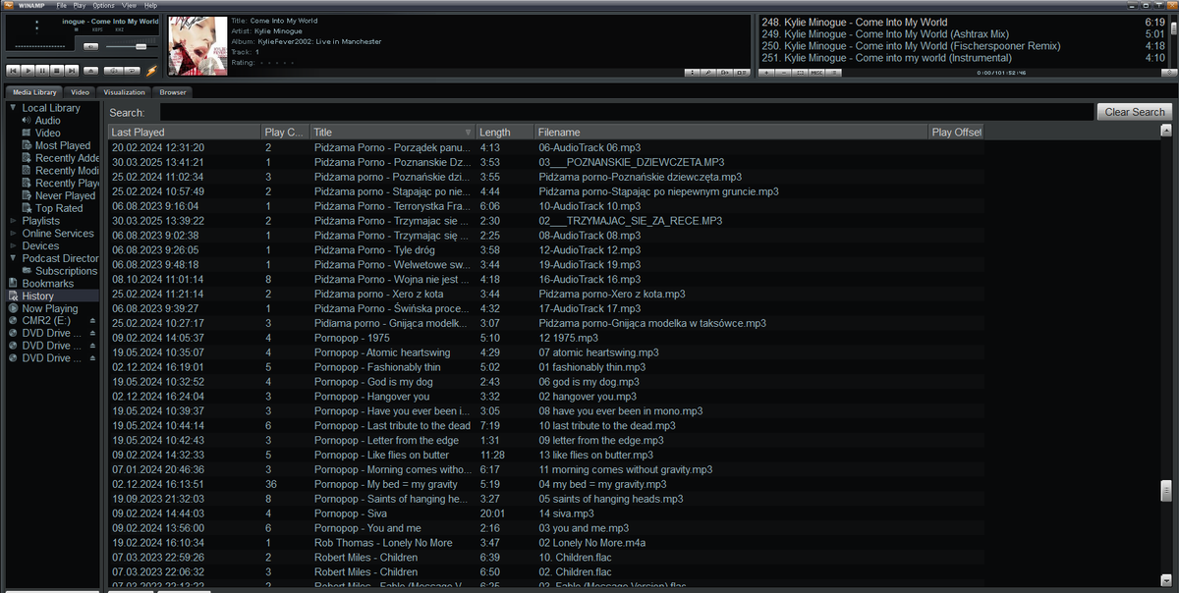Click the Kylie Minogue album art thumbnail
Screen dimensions: 1179x593
(x=197, y=45)
